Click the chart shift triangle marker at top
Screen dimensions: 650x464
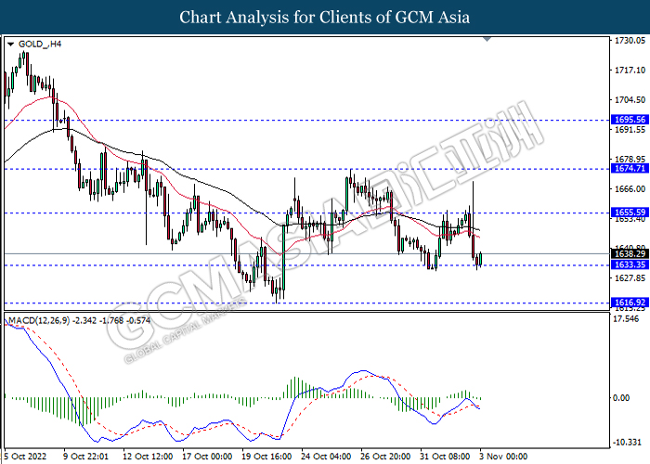(487, 39)
